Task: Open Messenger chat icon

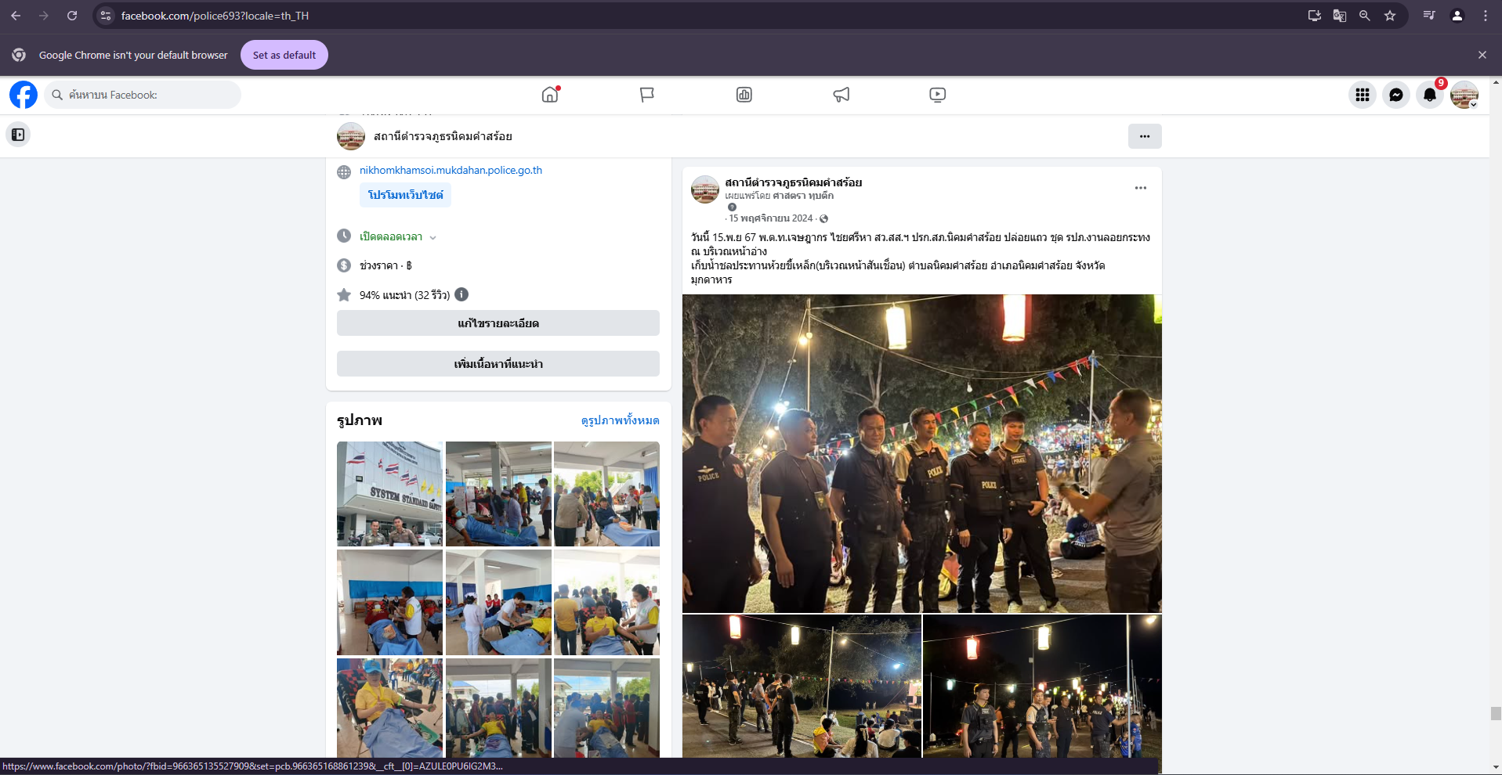Action: coord(1395,95)
